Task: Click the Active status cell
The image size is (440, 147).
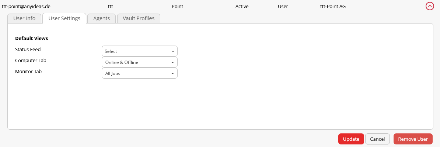Action: pos(242,6)
